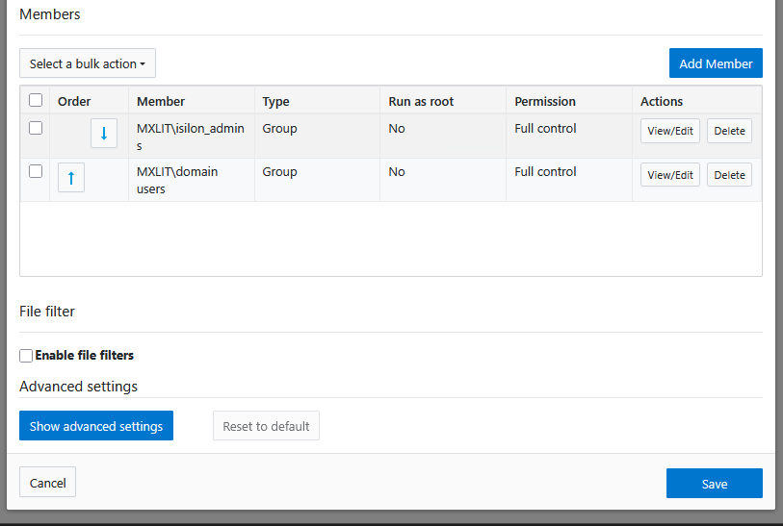Viewport: 783px width, 526px height.
Task: Click the Run as root column header
Action: pyautogui.click(x=421, y=101)
